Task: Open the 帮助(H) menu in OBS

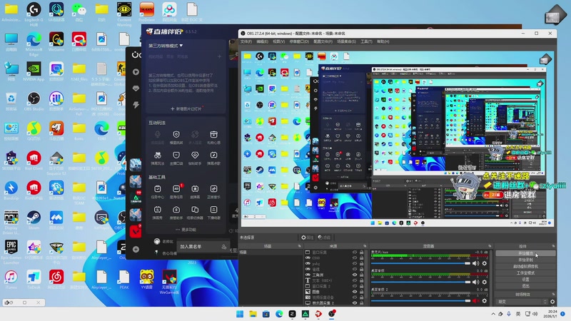Action: click(x=383, y=41)
